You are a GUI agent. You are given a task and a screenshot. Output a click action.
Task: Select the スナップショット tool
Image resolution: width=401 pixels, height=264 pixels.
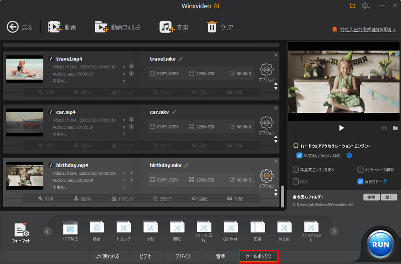pos(311,231)
